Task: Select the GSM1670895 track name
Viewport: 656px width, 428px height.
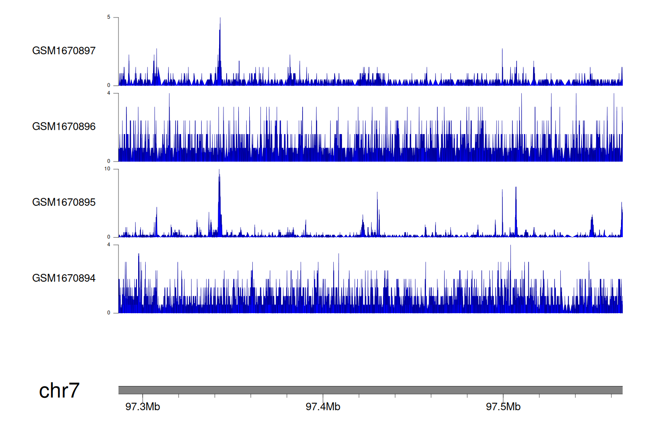Action: point(64,202)
